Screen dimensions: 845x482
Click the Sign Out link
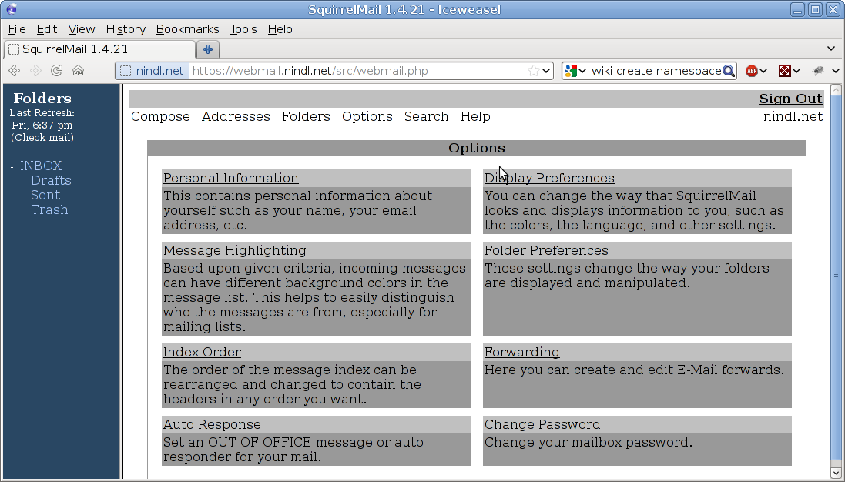click(790, 99)
